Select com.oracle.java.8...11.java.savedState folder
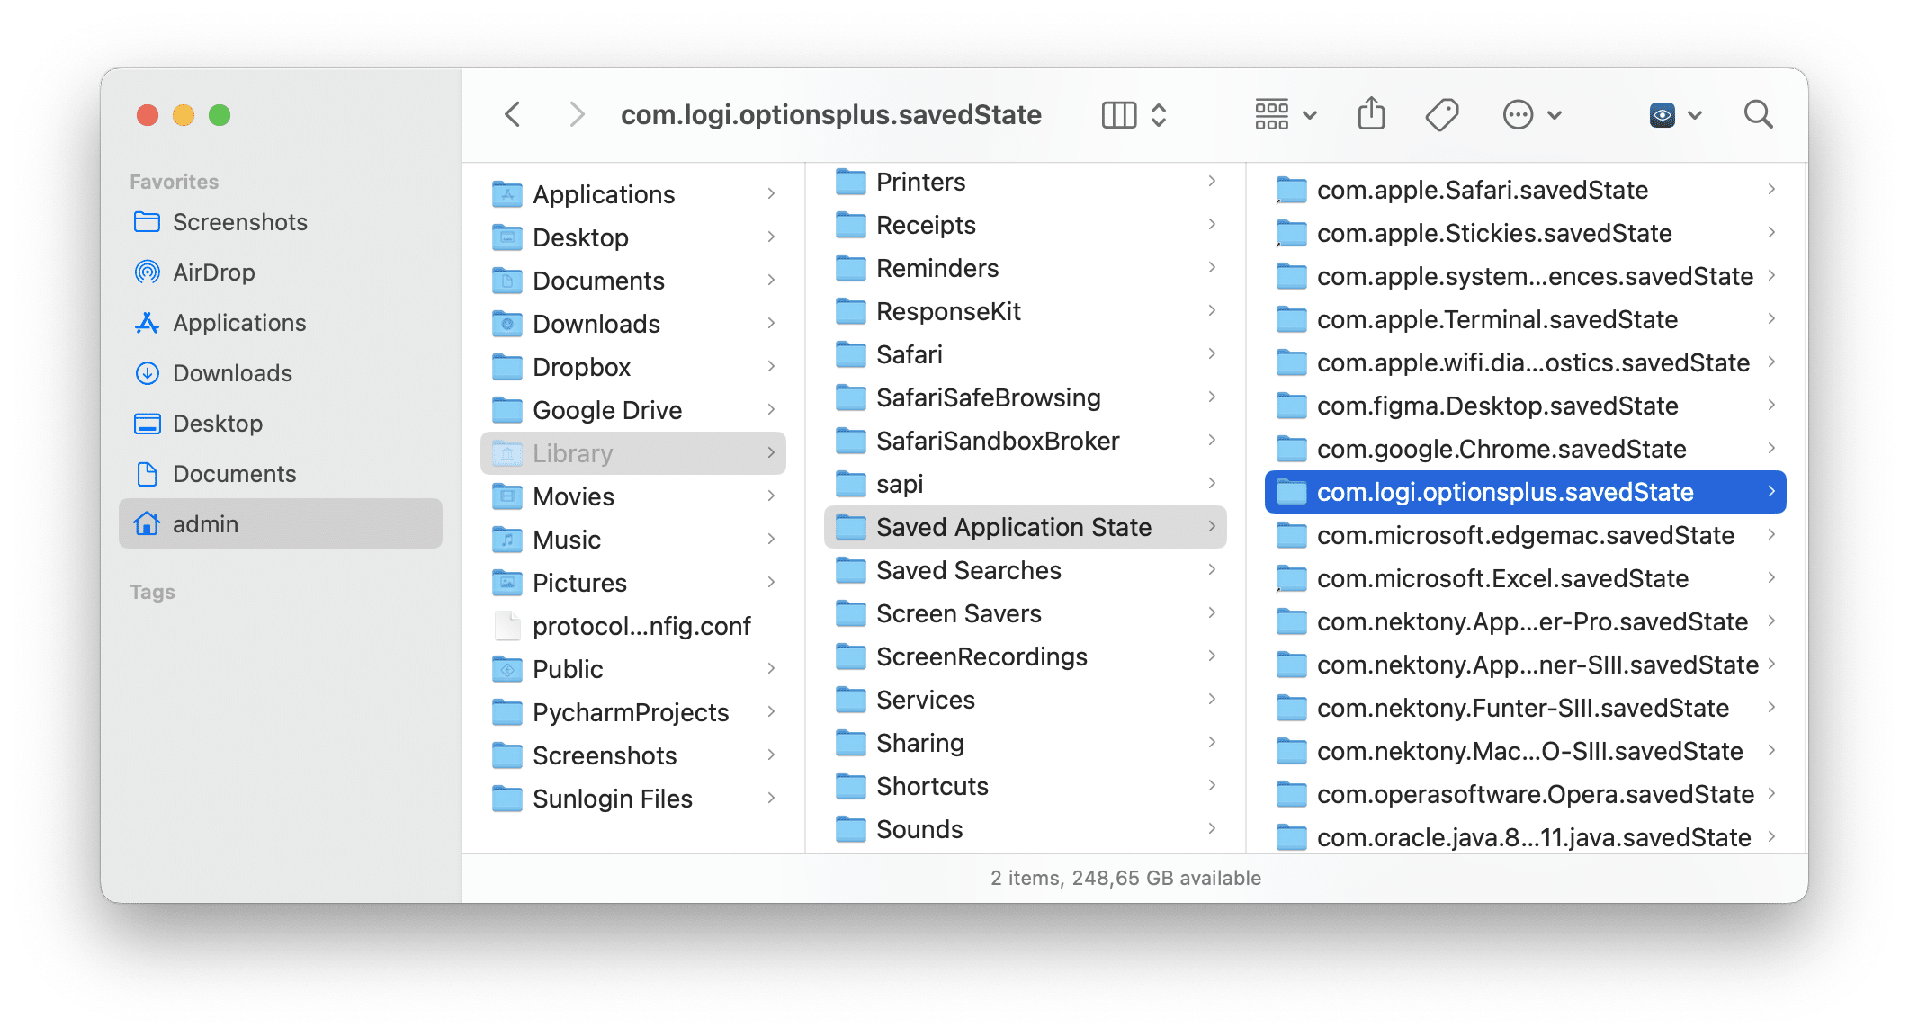The height and width of the screenshot is (1036, 1909). click(1526, 837)
